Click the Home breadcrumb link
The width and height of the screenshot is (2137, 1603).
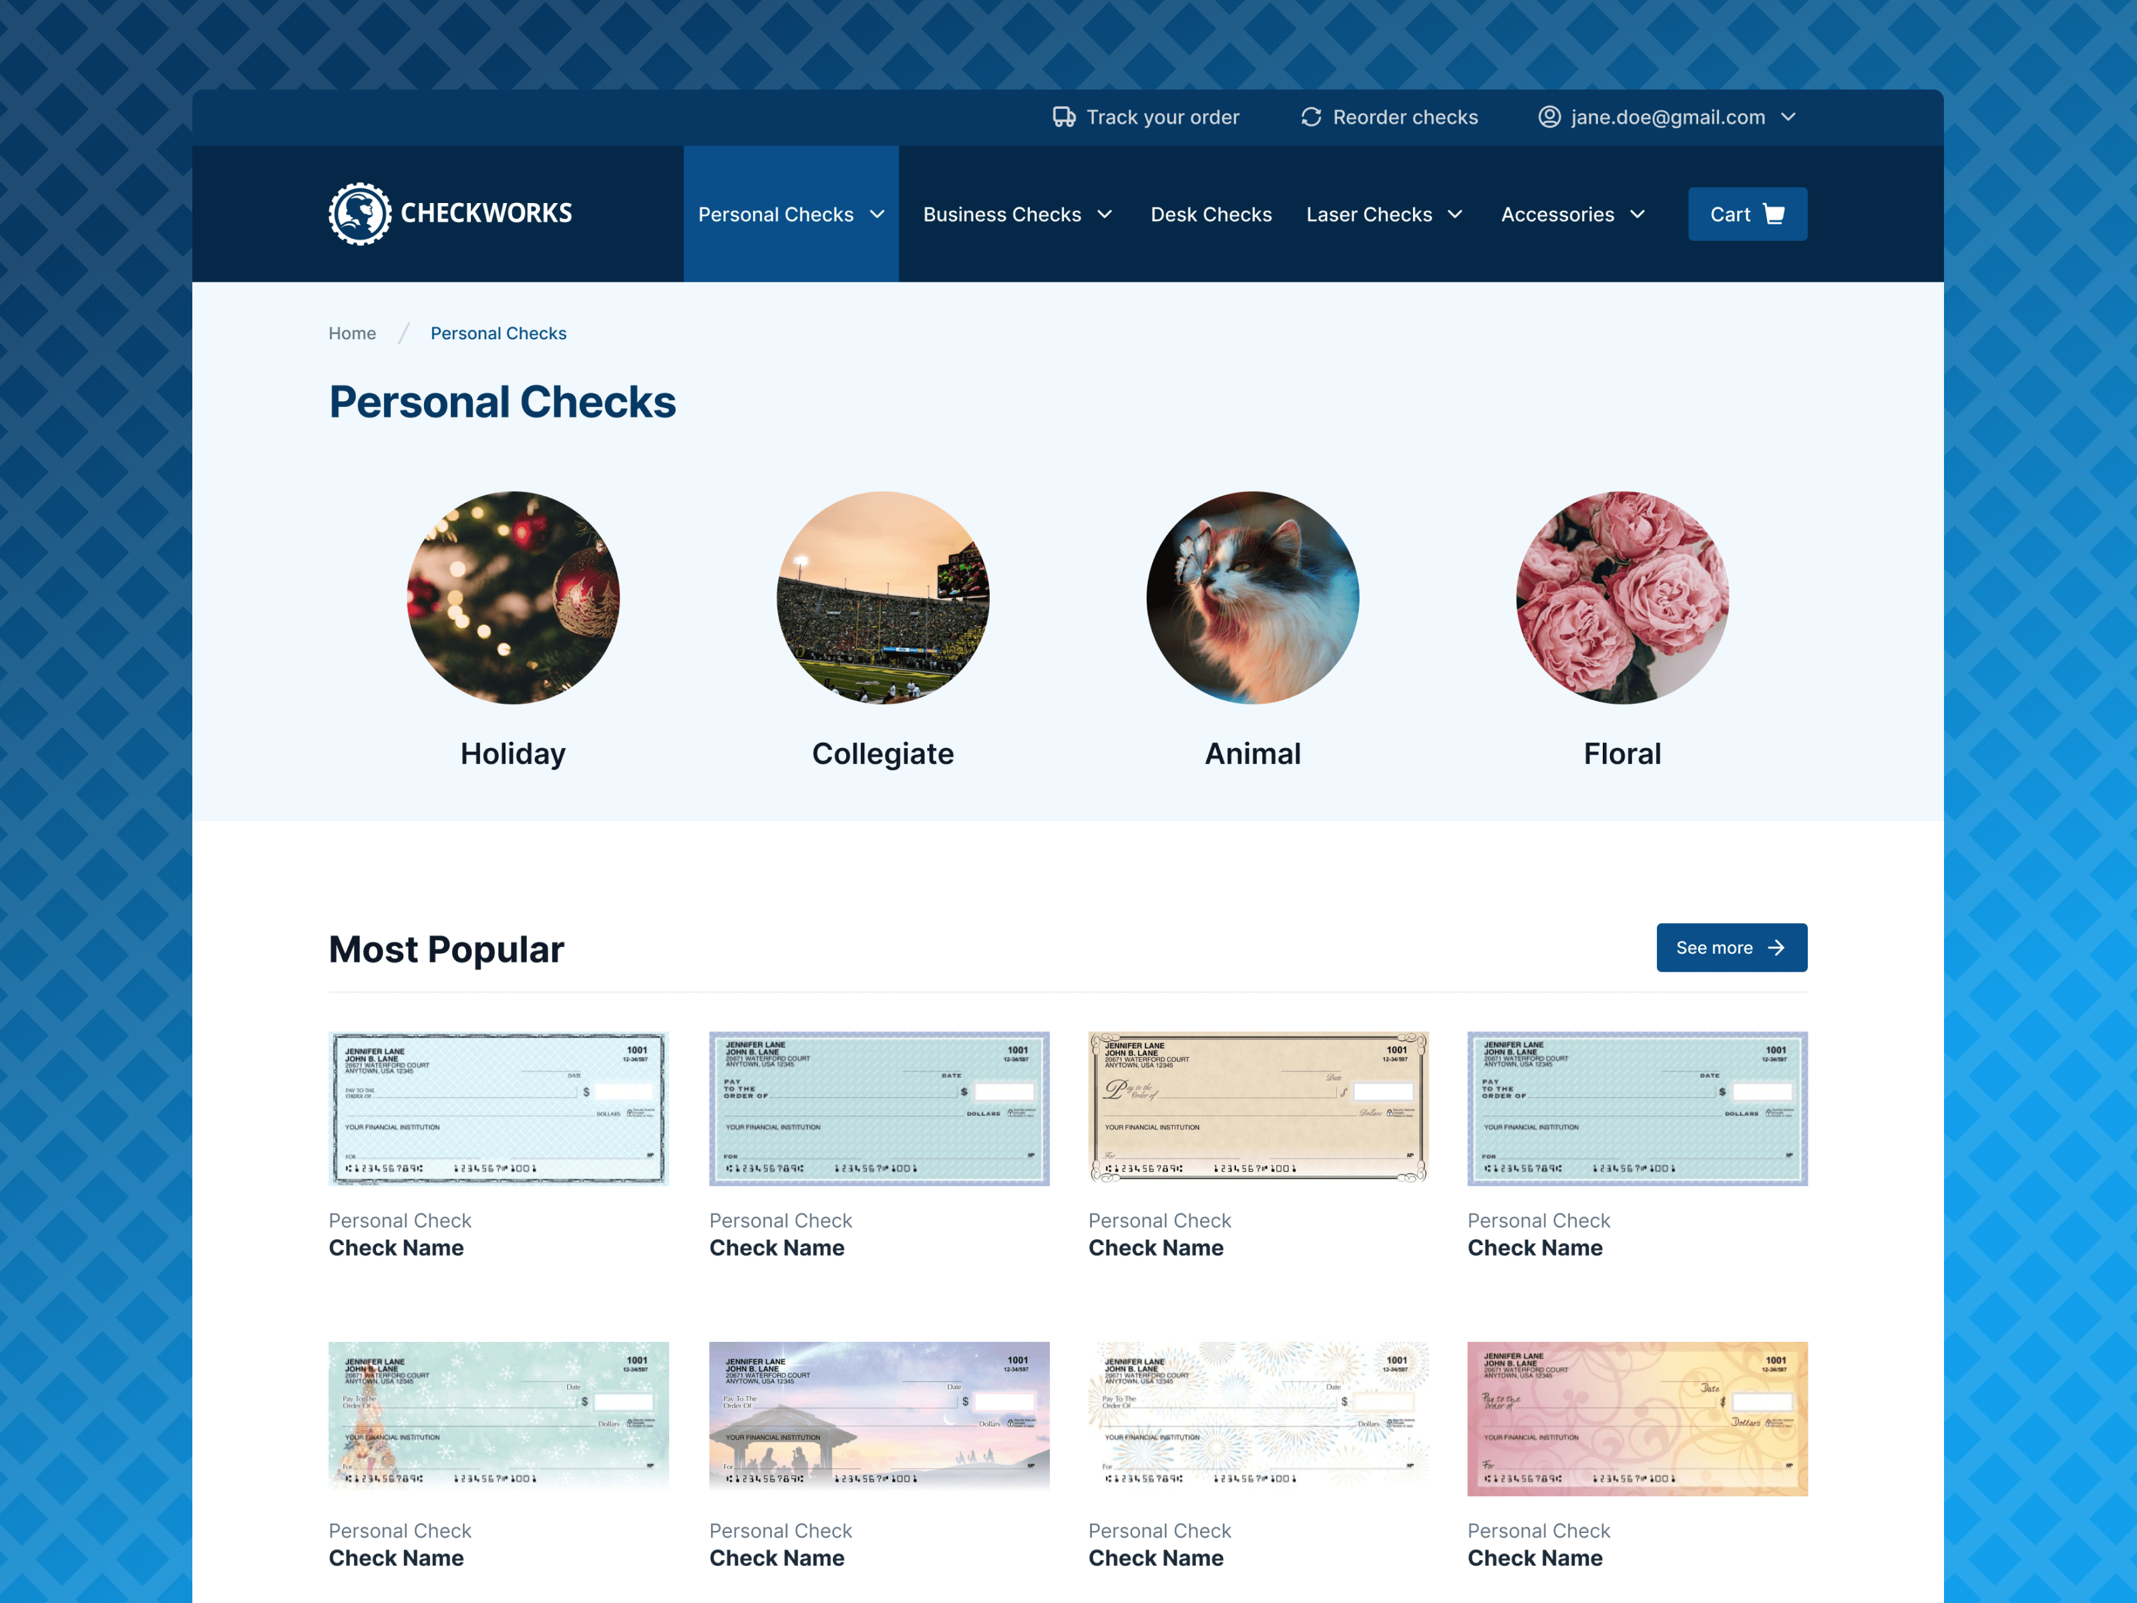point(353,333)
